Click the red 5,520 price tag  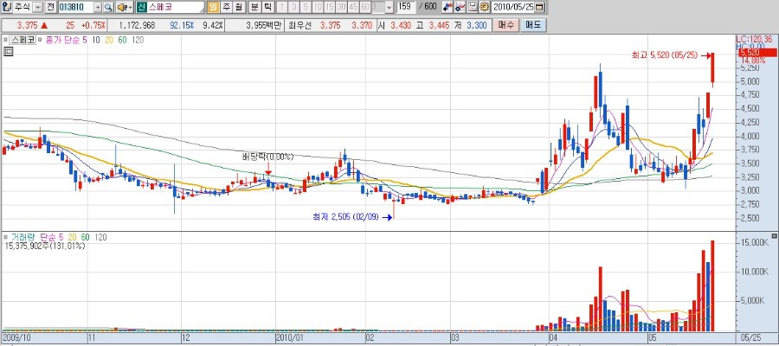click(757, 53)
